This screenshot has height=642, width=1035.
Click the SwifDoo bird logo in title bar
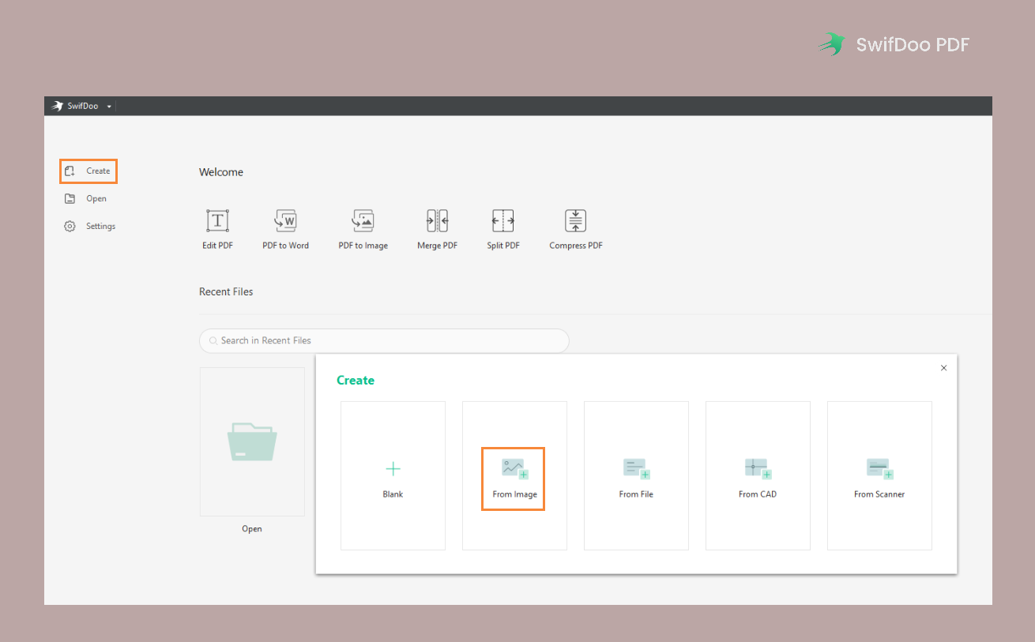(x=58, y=106)
